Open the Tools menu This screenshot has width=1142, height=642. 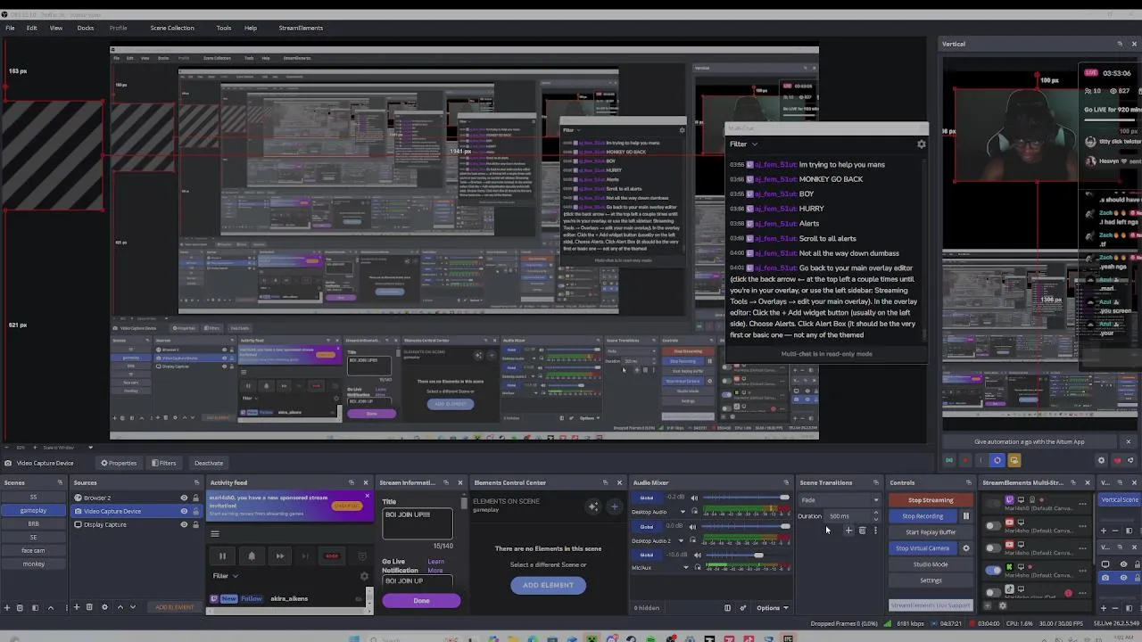(x=224, y=28)
